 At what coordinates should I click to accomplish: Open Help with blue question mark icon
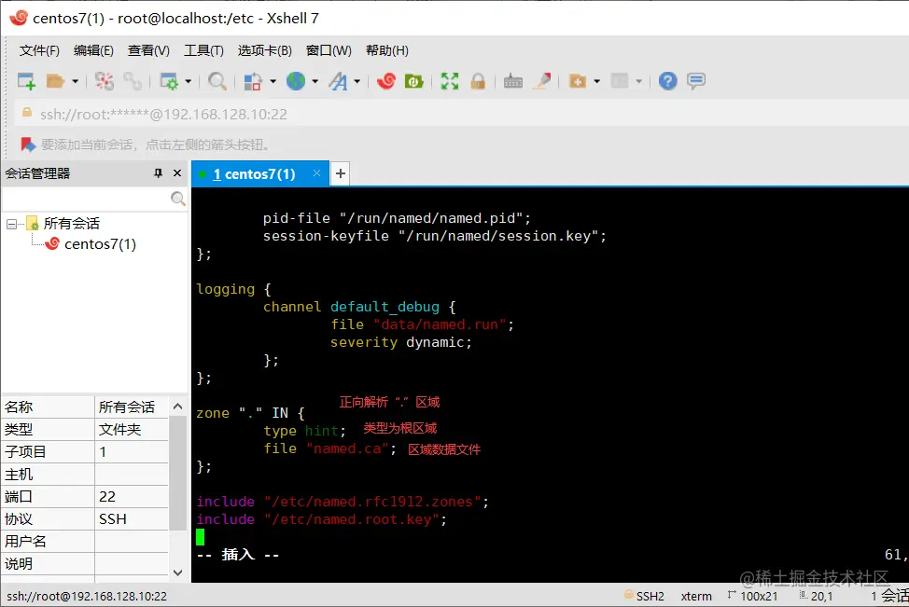pos(668,81)
